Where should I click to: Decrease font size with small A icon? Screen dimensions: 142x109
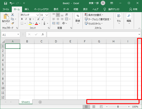tap(43, 19)
